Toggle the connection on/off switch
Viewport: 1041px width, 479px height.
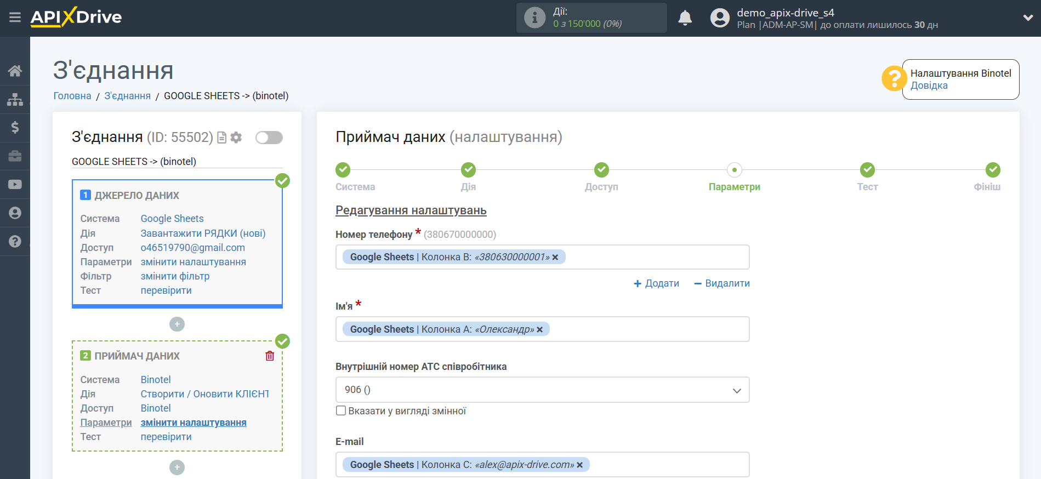pos(269,138)
